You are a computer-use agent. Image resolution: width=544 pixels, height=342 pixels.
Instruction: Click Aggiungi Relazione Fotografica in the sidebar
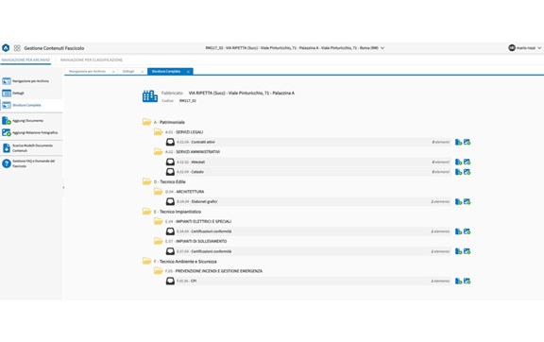point(31,132)
